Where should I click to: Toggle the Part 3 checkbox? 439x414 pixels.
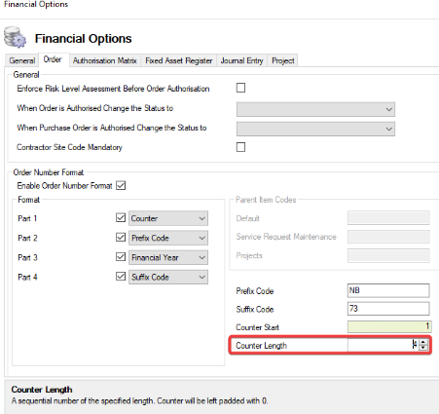tap(121, 257)
